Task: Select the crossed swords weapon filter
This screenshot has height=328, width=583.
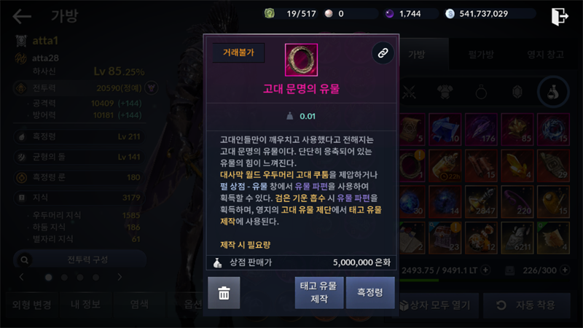Action: pyautogui.click(x=410, y=92)
